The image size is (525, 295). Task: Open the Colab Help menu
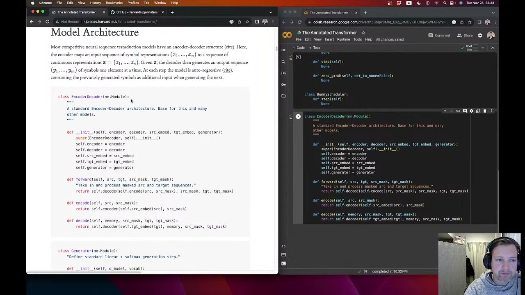pyautogui.click(x=369, y=39)
